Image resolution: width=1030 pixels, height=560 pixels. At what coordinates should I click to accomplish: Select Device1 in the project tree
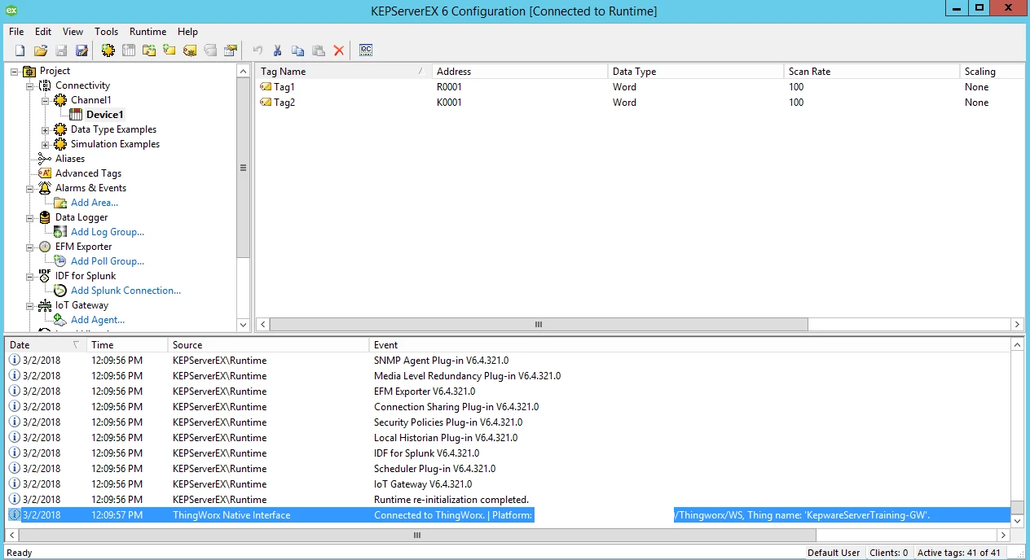105,115
